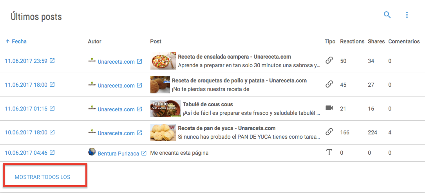
Task: Open the three-dot more options menu
Action: 407,15
